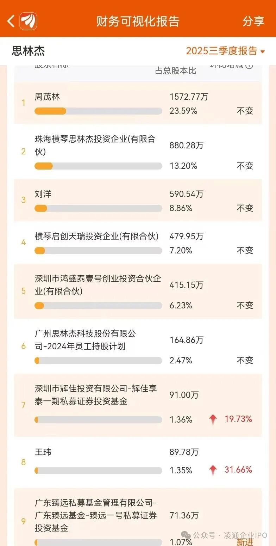Tap the dropdown triangle beside 三季度报告
The width and height of the screenshot is (276, 546).
pyautogui.click(x=263, y=52)
